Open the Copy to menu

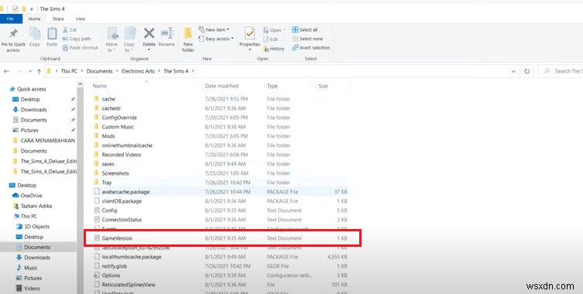tap(129, 39)
